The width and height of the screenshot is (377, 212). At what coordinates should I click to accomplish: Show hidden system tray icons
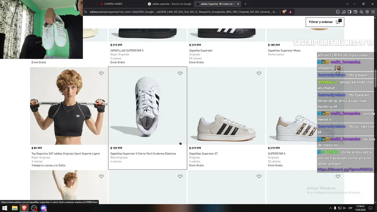330,208
